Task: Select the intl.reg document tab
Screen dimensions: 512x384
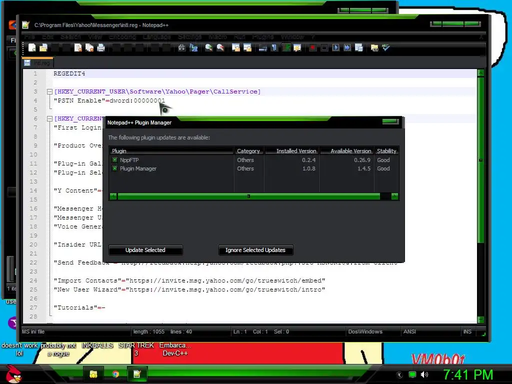Action: [x=38, y=62]
